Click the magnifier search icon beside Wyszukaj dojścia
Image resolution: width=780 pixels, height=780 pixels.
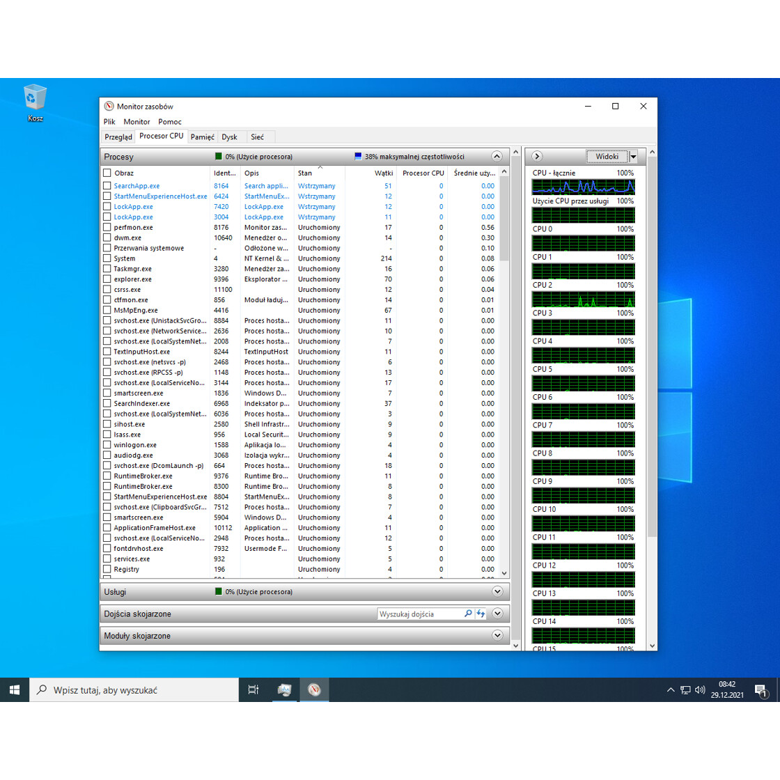tap(468, 614)
